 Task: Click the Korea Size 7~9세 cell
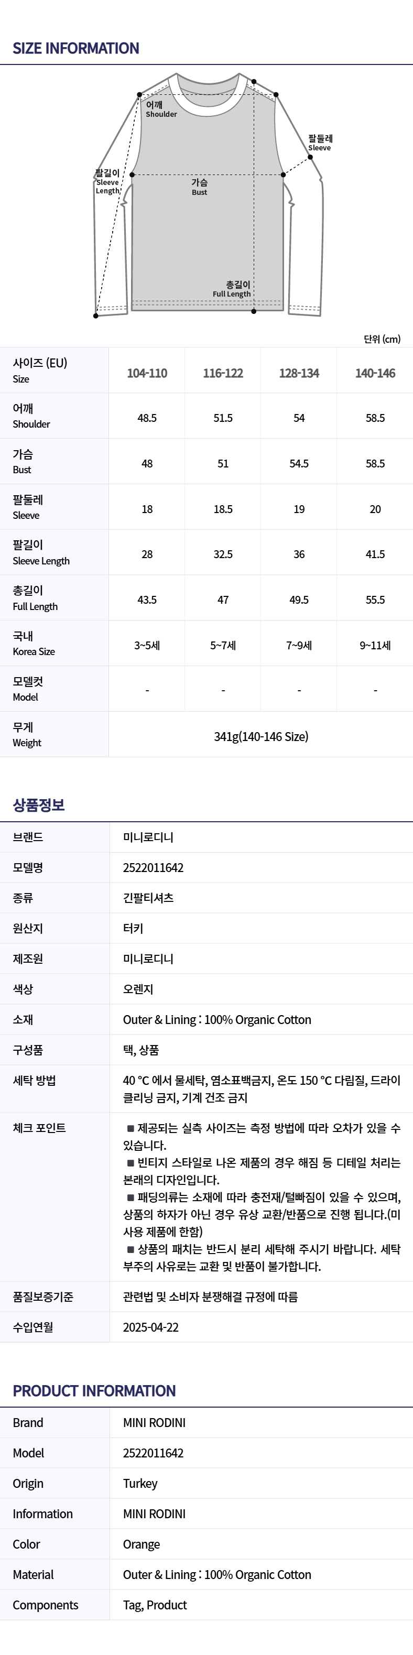coord(299,645)
